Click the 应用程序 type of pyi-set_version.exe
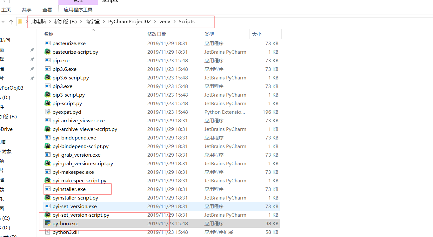Viewport: 433px width, 237px height. click(x=214, y=206)
